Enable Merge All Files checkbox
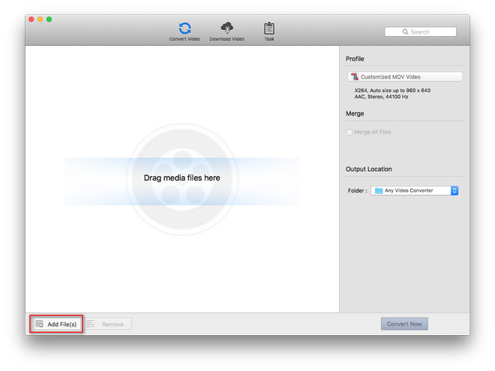The height and width of the screenshot is (371, 495). click(349, 132)
